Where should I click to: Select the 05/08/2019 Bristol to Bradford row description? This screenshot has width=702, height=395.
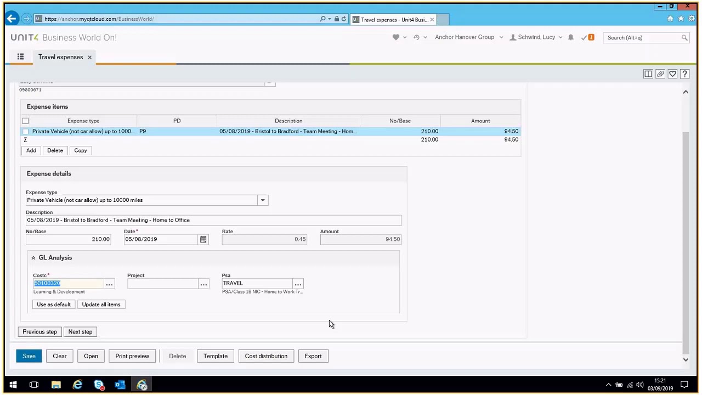(x=288, y=131)
